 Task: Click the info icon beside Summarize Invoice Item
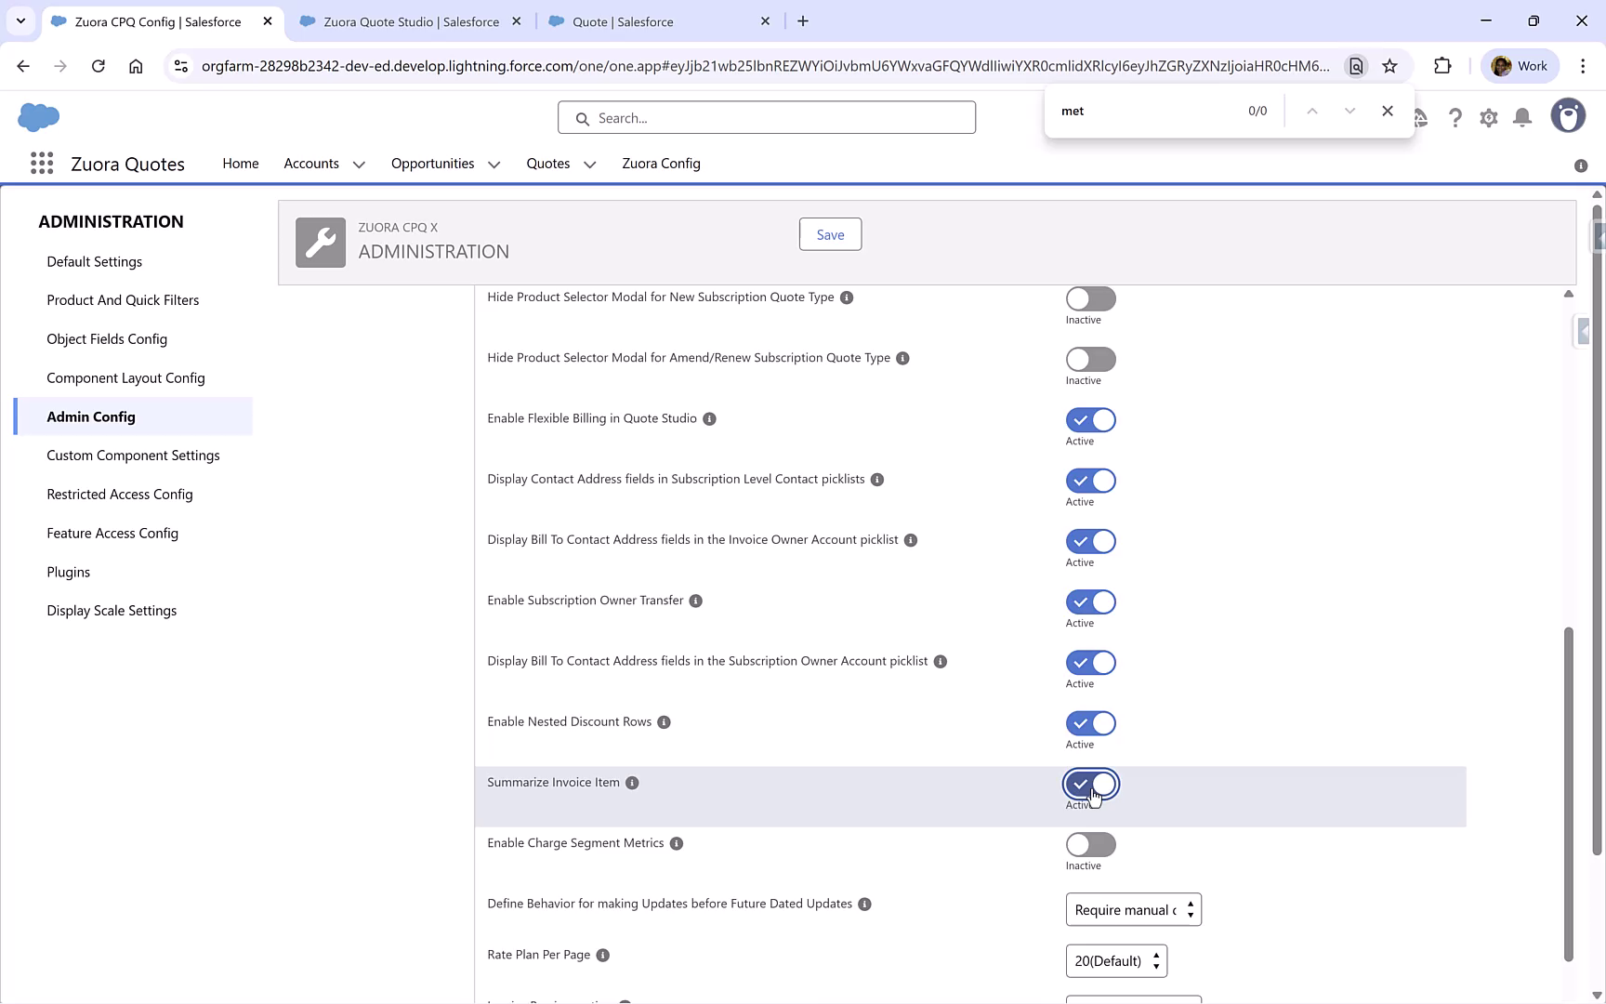pos(632,783)
